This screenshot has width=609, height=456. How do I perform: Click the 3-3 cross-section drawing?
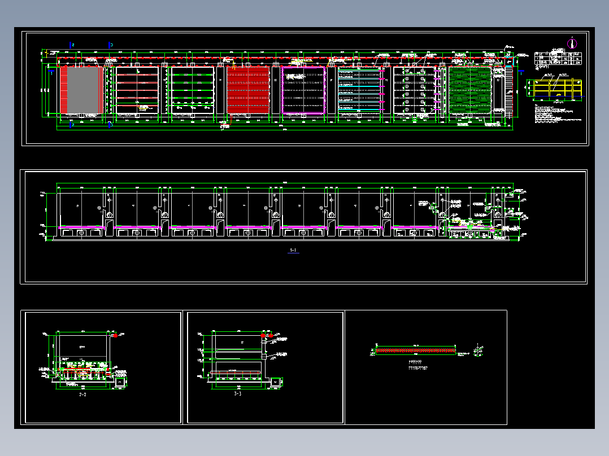(242, 359)
